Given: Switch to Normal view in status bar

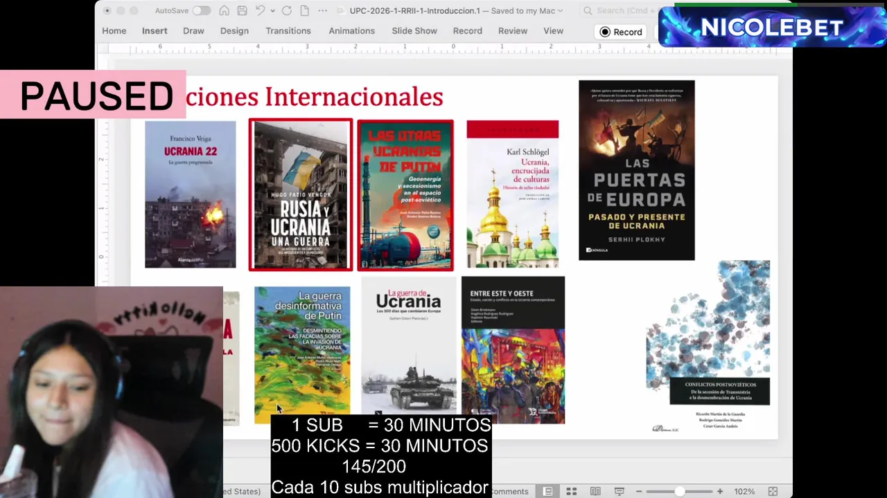Looking at the screenshot, I should (547, 491).
